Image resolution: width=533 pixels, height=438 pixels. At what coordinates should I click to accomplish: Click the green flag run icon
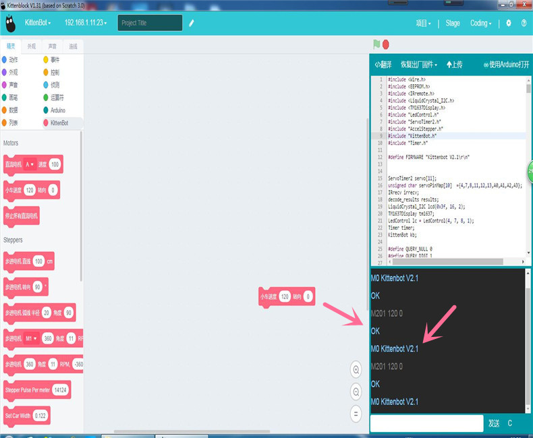coord(376,44)
